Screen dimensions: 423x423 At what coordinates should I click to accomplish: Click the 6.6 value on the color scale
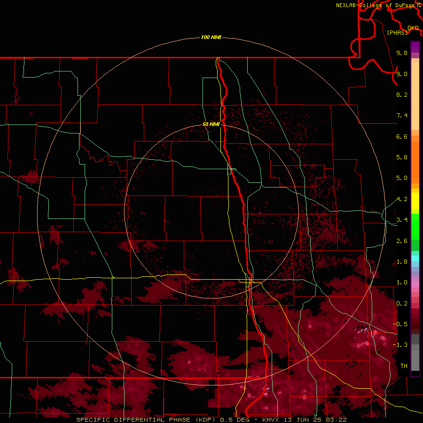402,136
